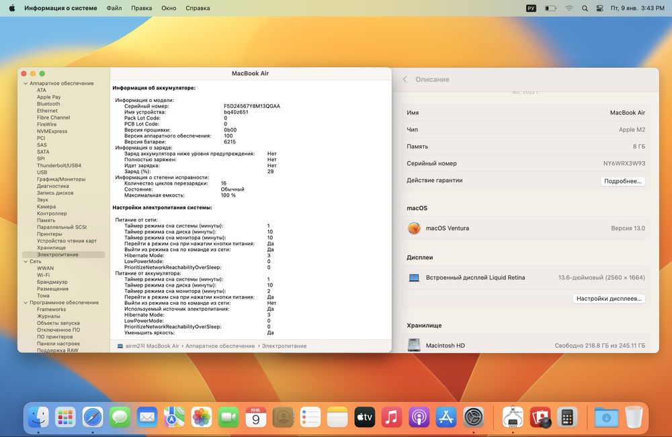Click airm2 MacBook Air in path bar
Viewport: 672px width, 437px height.
pos(149,346)
